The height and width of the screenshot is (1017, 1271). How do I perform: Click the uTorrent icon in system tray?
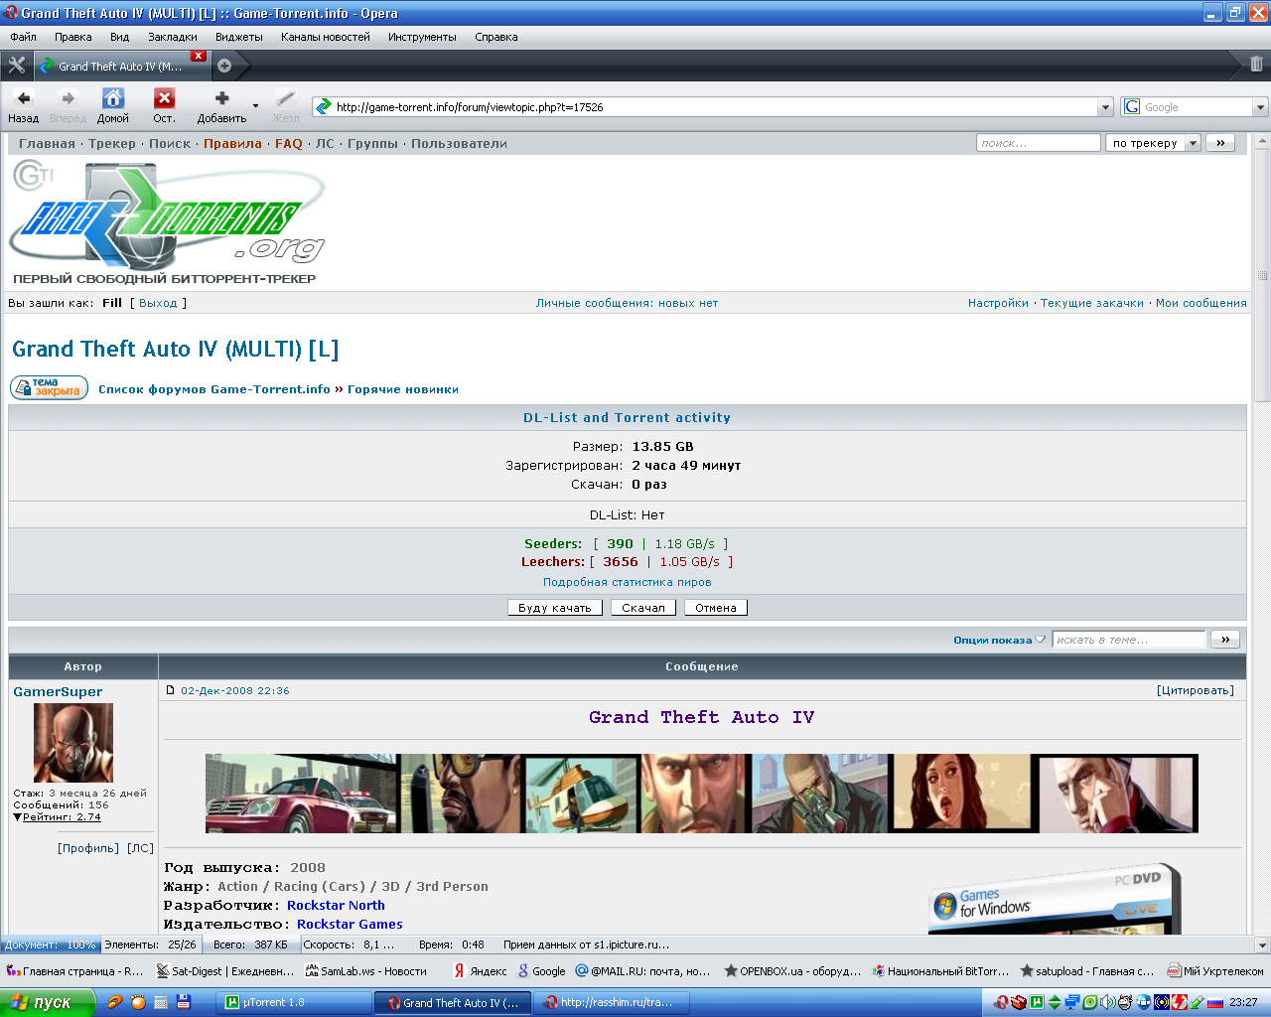1037,1002
